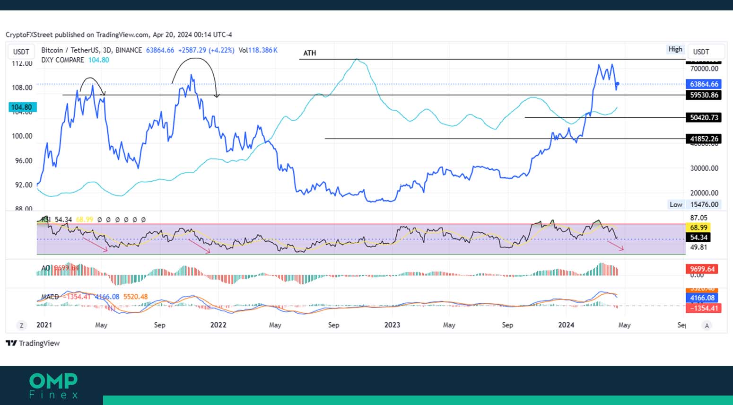Click the Z timezone button on time axis
The width and height of the screenshot is (733, 405).
(x=21, y=326)
